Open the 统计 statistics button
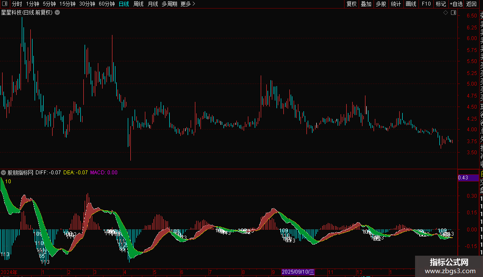 tap(396, 4)
